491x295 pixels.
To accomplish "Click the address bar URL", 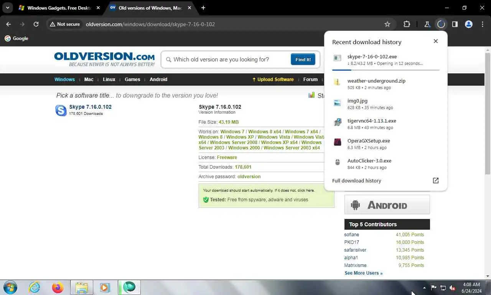I will [150, 24].
